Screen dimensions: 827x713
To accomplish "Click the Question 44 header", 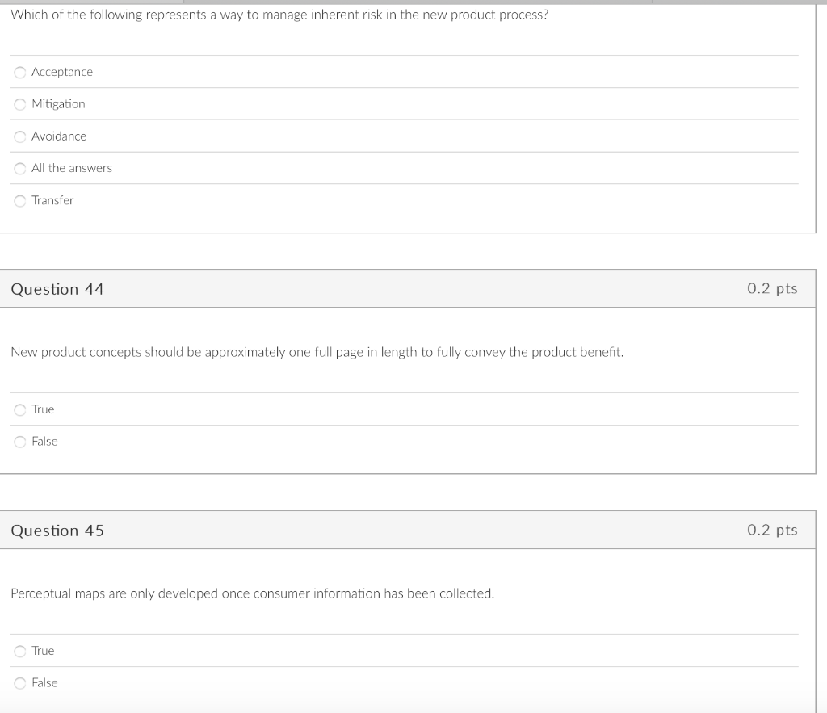I will [x=57, y=288].
